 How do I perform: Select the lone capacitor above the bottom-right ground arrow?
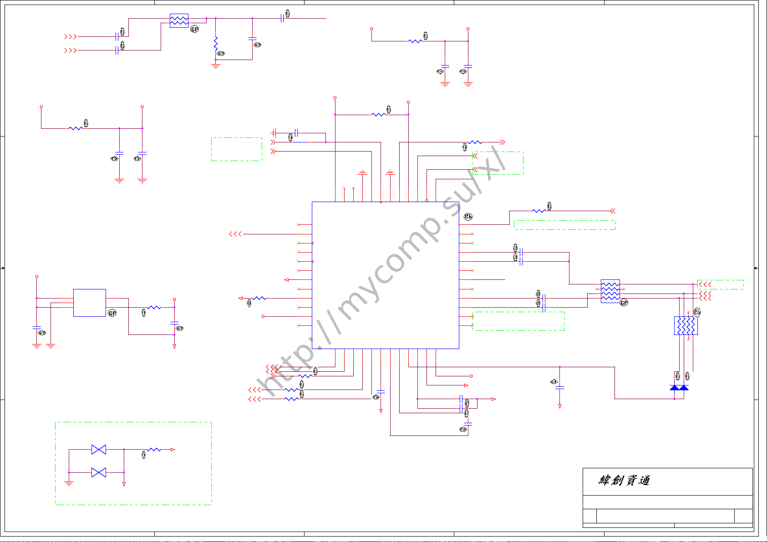560,388
